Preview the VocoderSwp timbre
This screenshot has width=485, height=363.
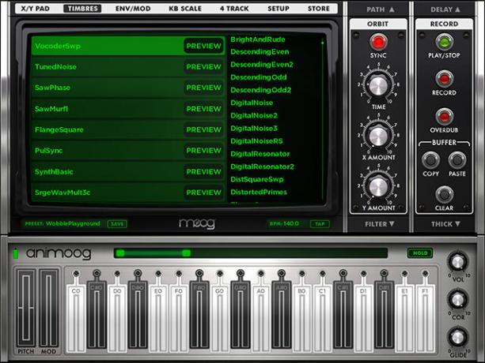(203, 46)
